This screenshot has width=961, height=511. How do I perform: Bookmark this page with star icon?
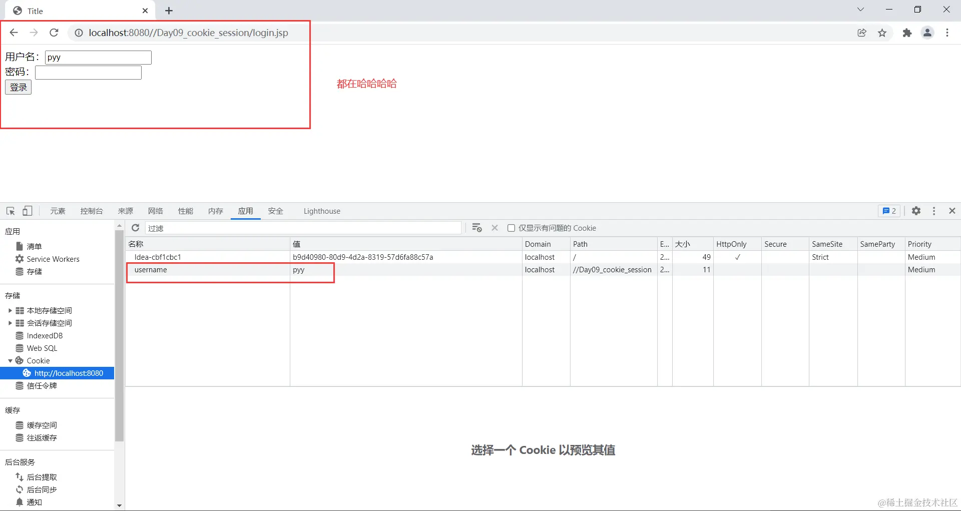point(882,33)
